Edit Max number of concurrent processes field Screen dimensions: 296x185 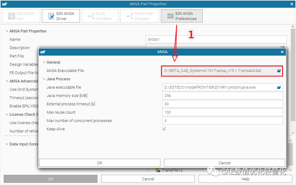222,121
